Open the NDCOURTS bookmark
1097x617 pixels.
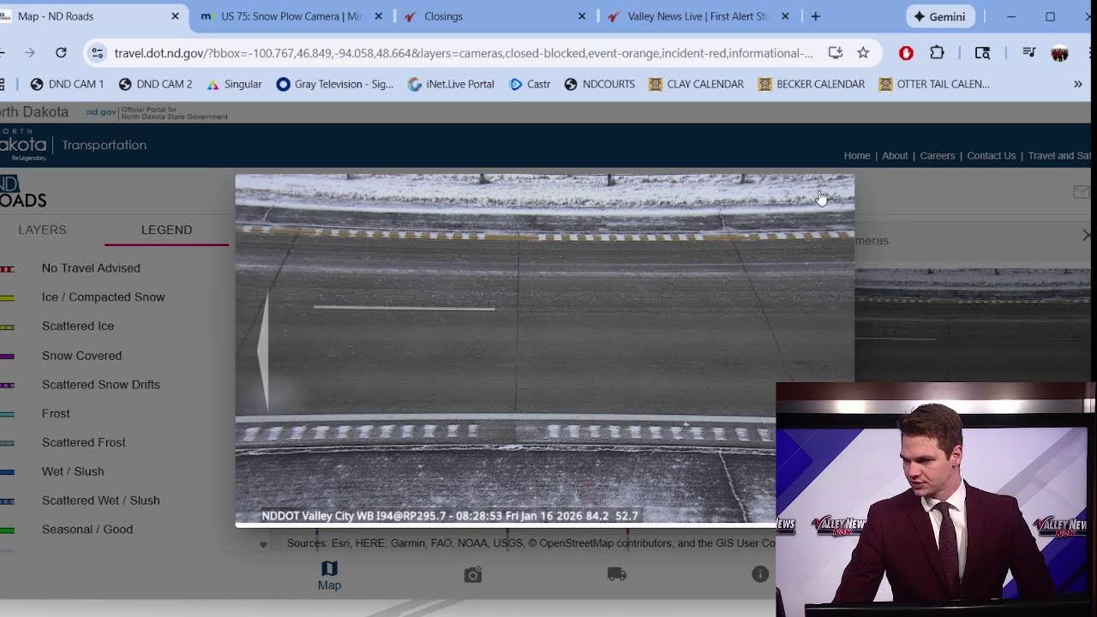tap(599, 84)
